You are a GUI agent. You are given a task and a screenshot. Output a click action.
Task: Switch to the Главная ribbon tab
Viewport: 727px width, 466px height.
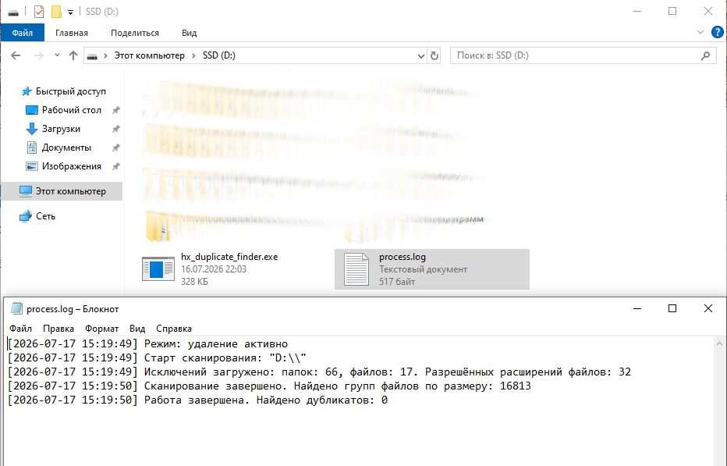(72, 33)
